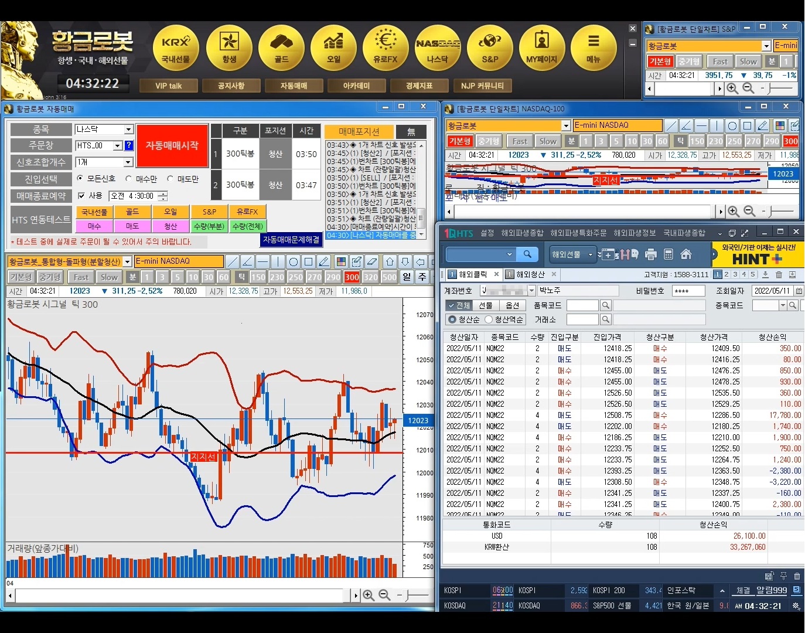Adjust the zoom slider below the main chart

point(414,595)
